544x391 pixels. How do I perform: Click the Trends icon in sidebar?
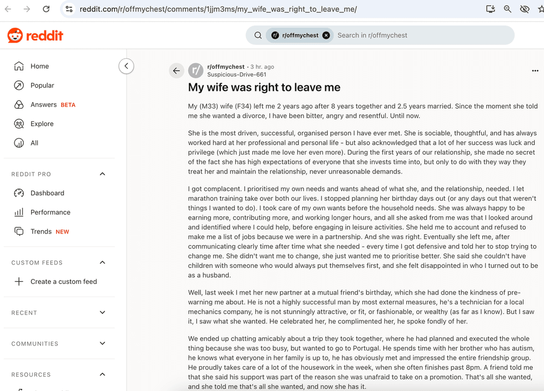[19, 231]
